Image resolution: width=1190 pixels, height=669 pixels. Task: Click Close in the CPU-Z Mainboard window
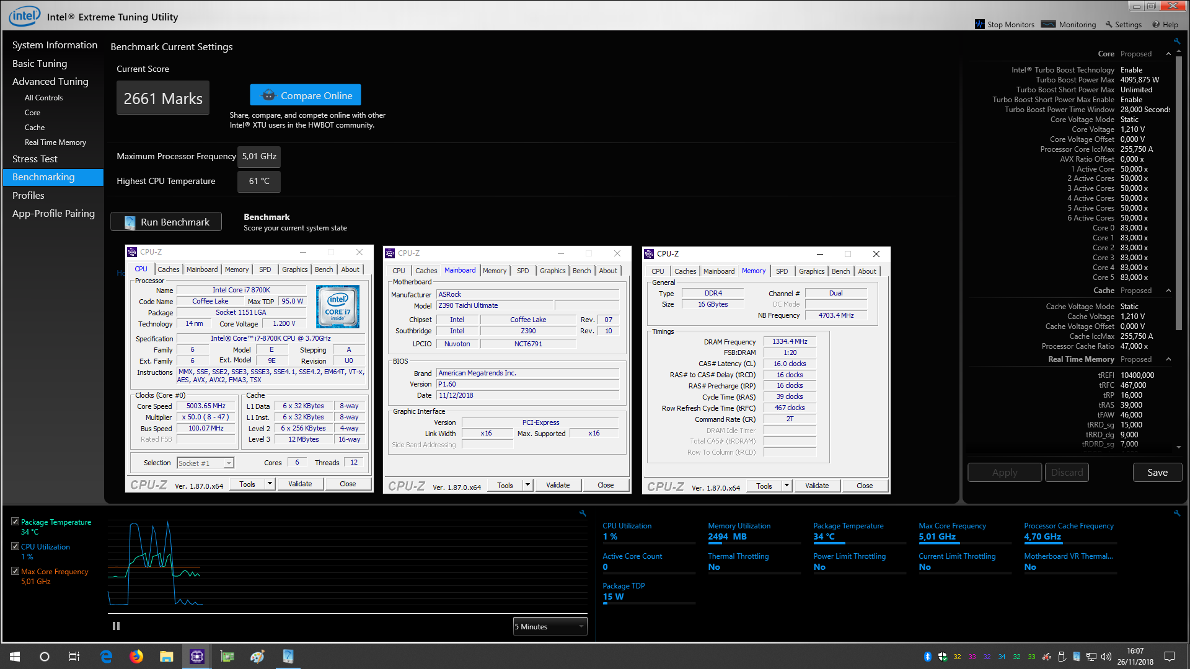[606, 485]
